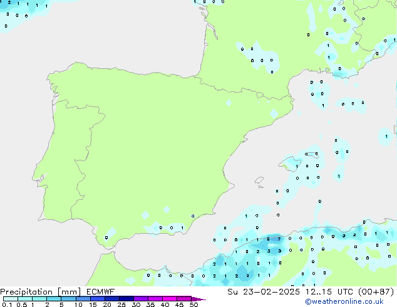Click the Mallorca island outline
The height and width of the screenshot is (307, 397).
click(x=290, y=164)
